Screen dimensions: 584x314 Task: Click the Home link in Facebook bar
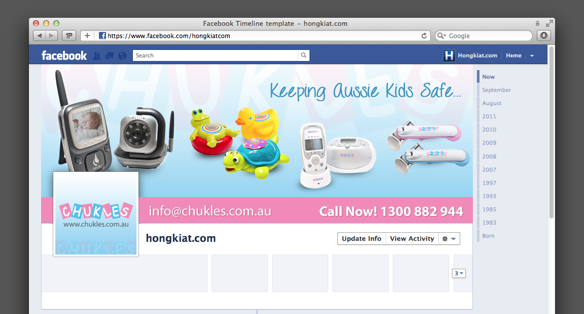[x=513, y=55]
